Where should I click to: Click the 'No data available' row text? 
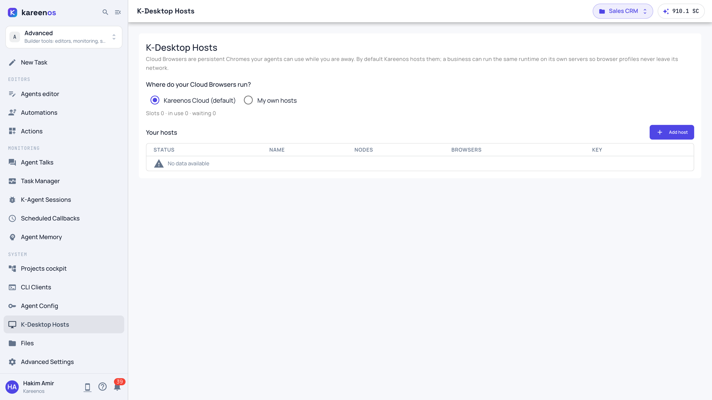click(x=188, y=164)
